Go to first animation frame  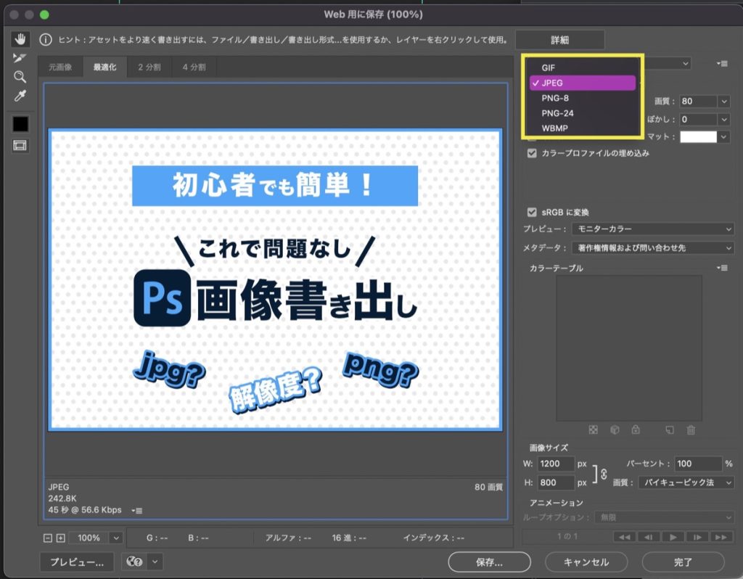pos(625,537)
